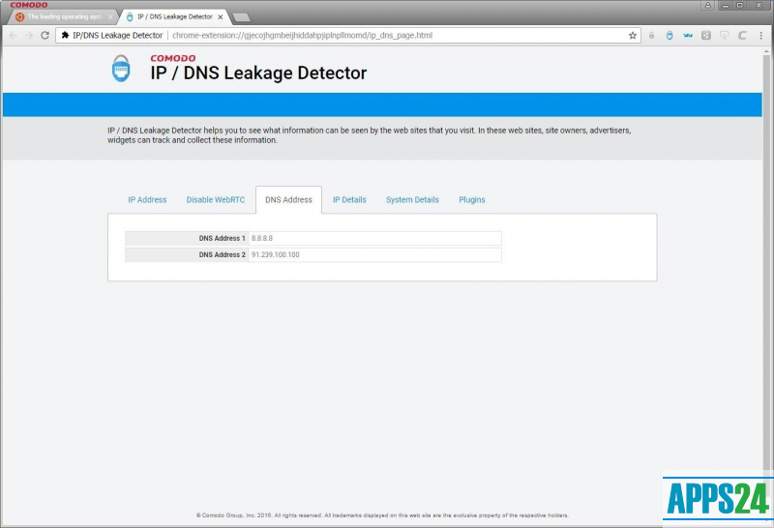The image size is (774, 528).
Task: Click the gray download-arrow extension icon
Action: pyautogui.click(x=724, y=36)
